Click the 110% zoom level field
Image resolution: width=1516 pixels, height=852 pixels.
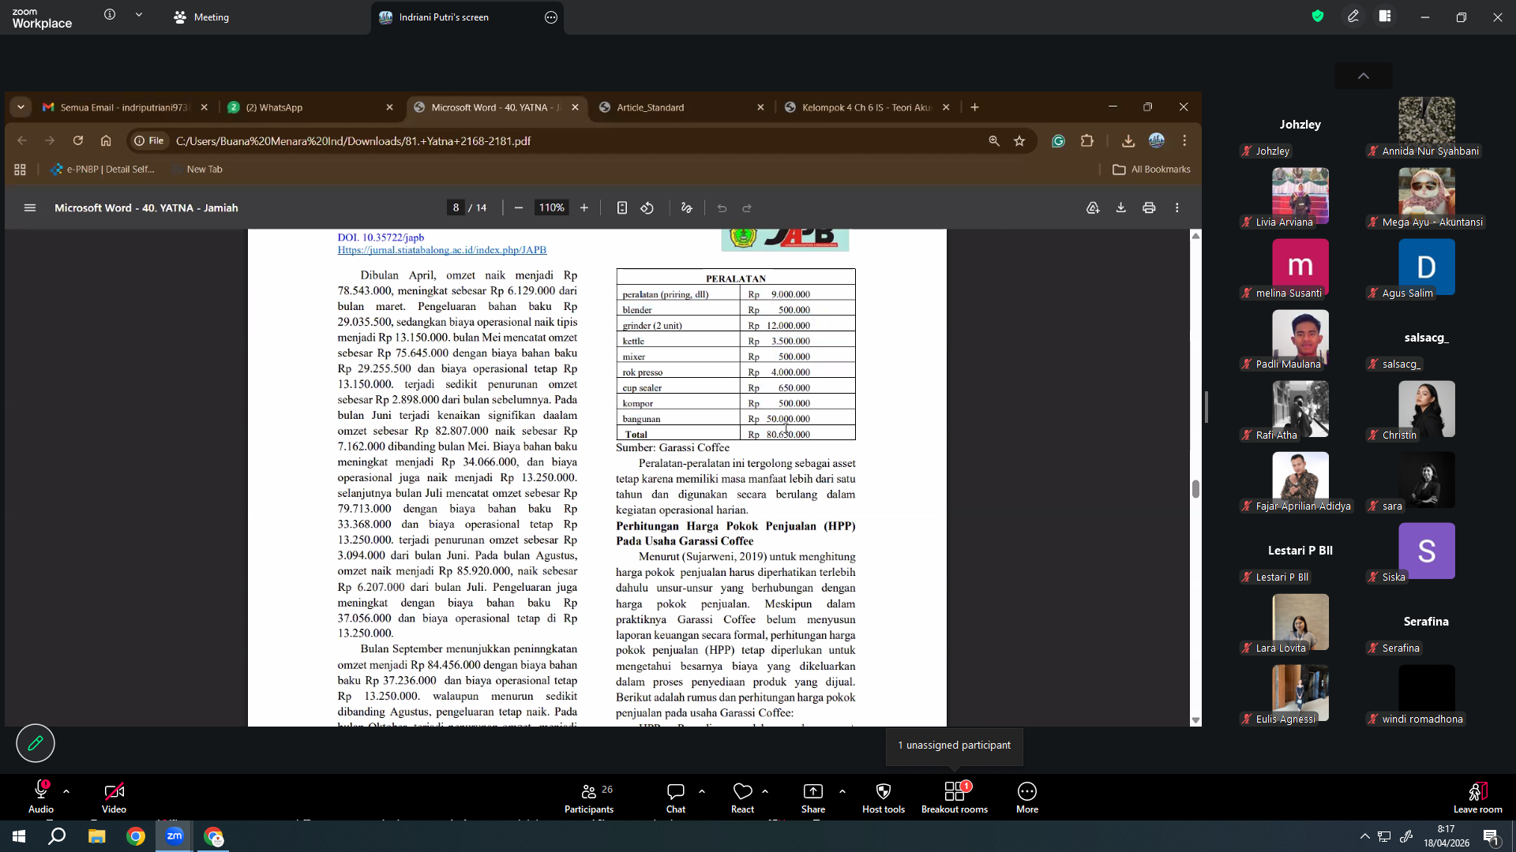click(551, 207)
